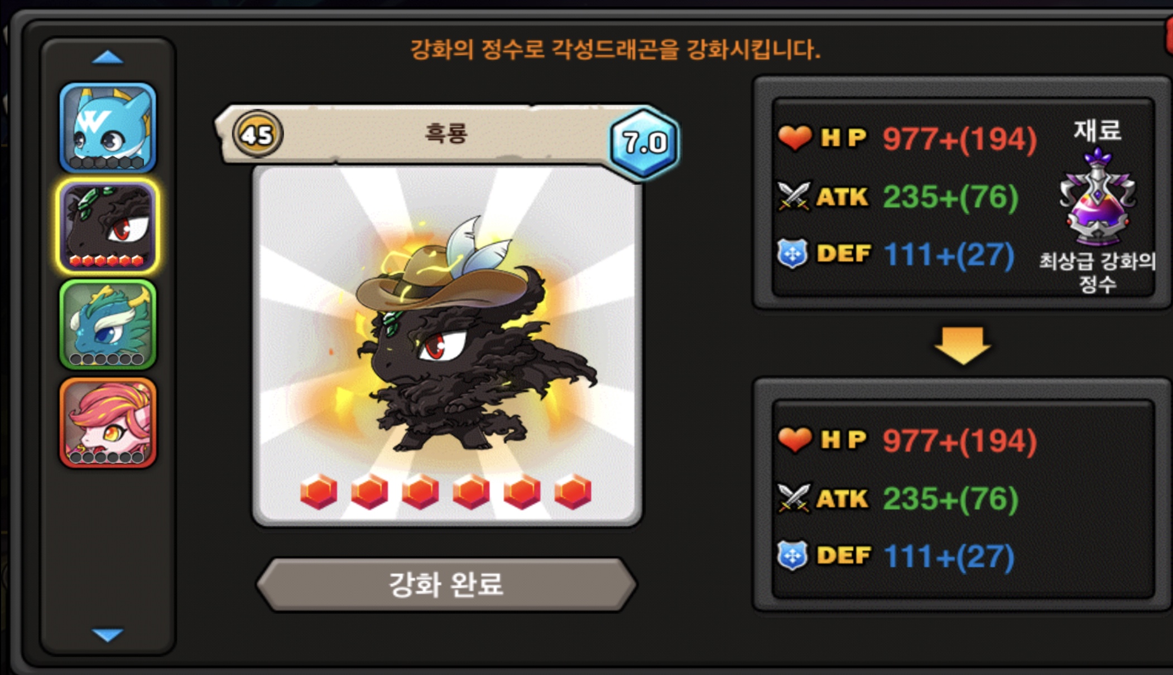Click the first red enhancement gem

(x=319, y=492)
